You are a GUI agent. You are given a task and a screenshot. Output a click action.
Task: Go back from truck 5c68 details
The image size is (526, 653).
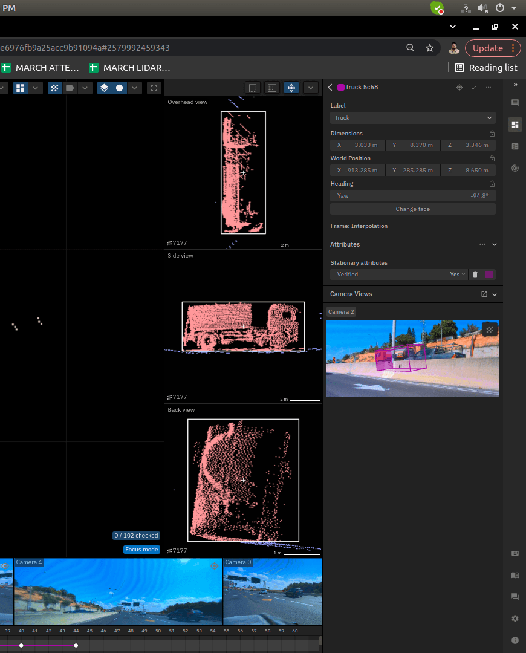pyautogui.click(x=330, y=88)
